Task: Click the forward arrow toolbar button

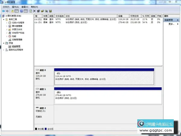Action: click(7, 11)
